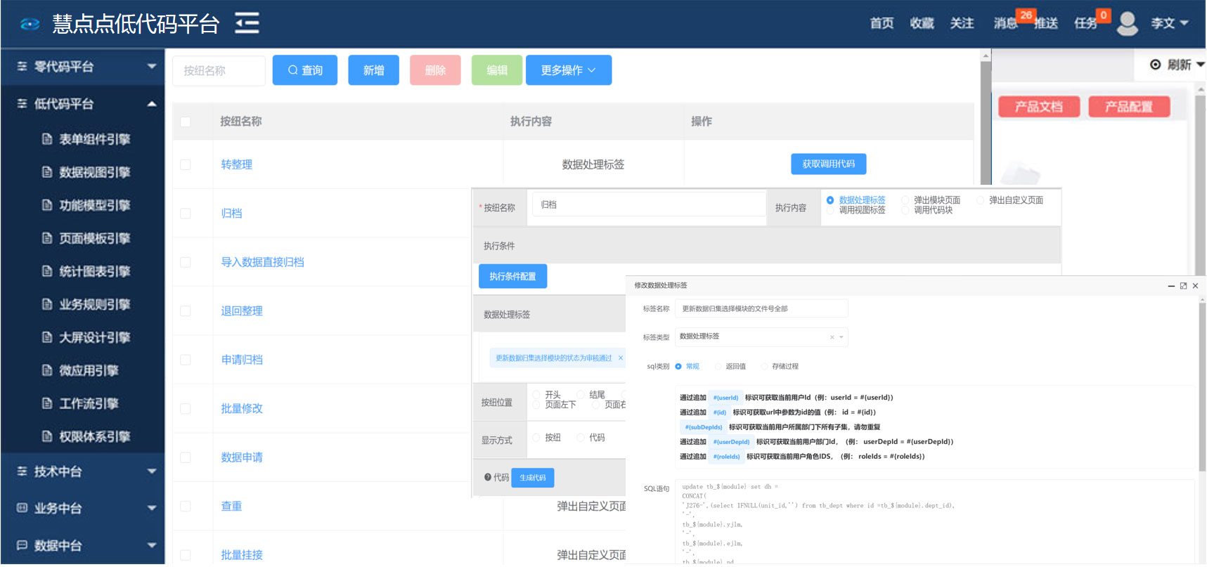1207x567 pixels.
Task: Maximize the 修改数据处理标签 dialog
Action: pos(1183,286)
